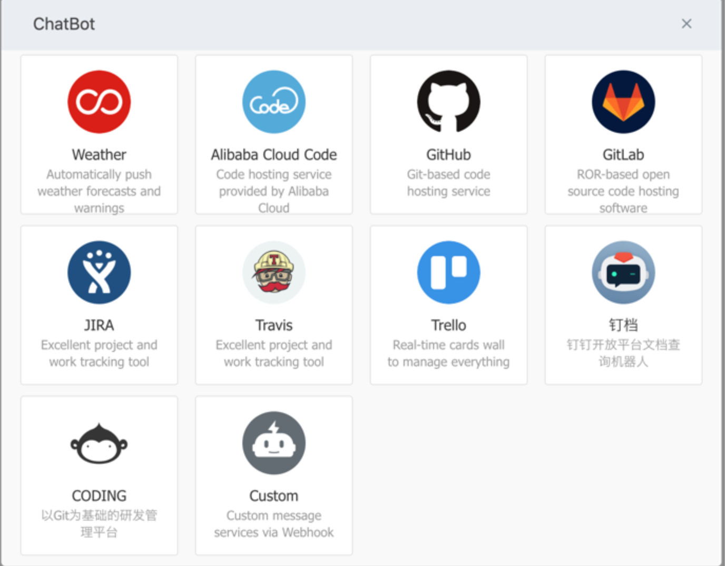
Task: Click the Alibaba Cloud Code title
Action: (274, 154)
